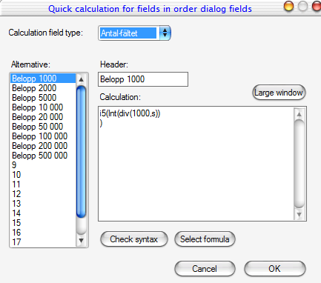321x283 pixels.
Task: Click the Check syntax button
Action: [x=134, y=239]
